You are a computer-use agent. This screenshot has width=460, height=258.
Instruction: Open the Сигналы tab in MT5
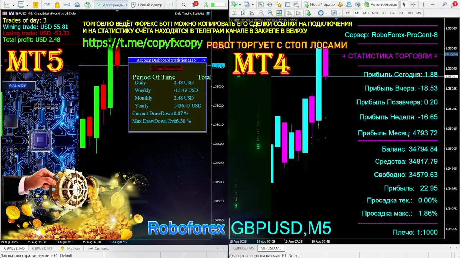click(x=99, y=248)
